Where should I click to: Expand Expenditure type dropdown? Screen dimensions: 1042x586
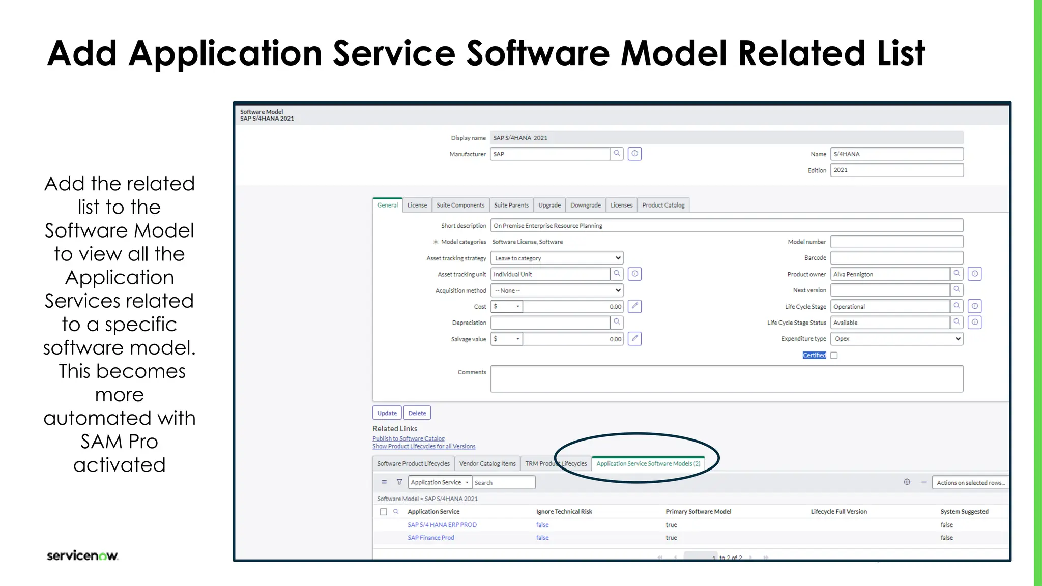pyautogui.click(x=897, y=339)
